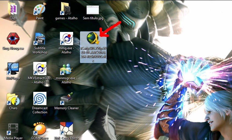Viewport: 232px width, 140px height.
Task: Select the Media Player shortcut icon
Action: 13,129
